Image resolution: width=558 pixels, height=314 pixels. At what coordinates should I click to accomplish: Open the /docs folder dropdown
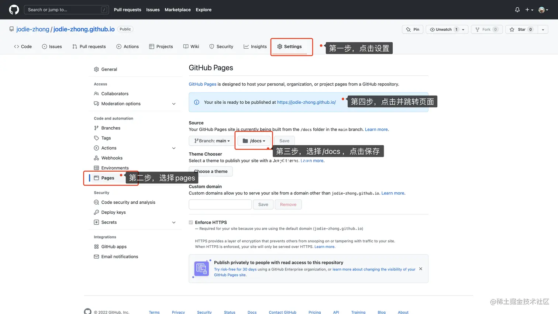(254, 141)
